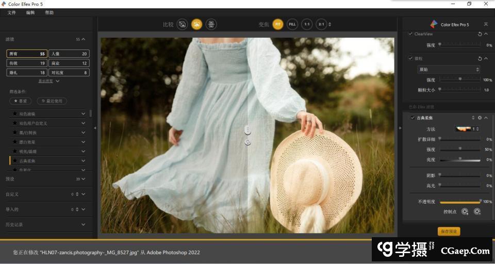Reset the ClearView filter settings
The width and height of the screenshot is (495, 264).
tap(480, 34)
